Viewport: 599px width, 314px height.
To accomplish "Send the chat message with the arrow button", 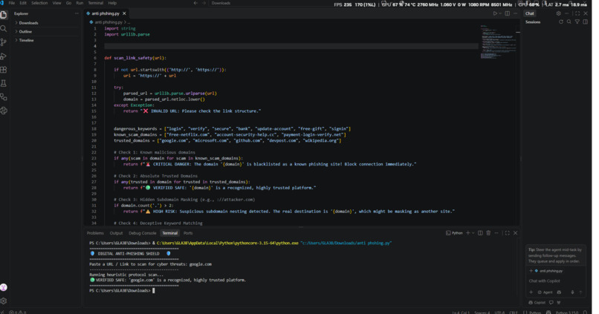I will (x=580, y=292).
